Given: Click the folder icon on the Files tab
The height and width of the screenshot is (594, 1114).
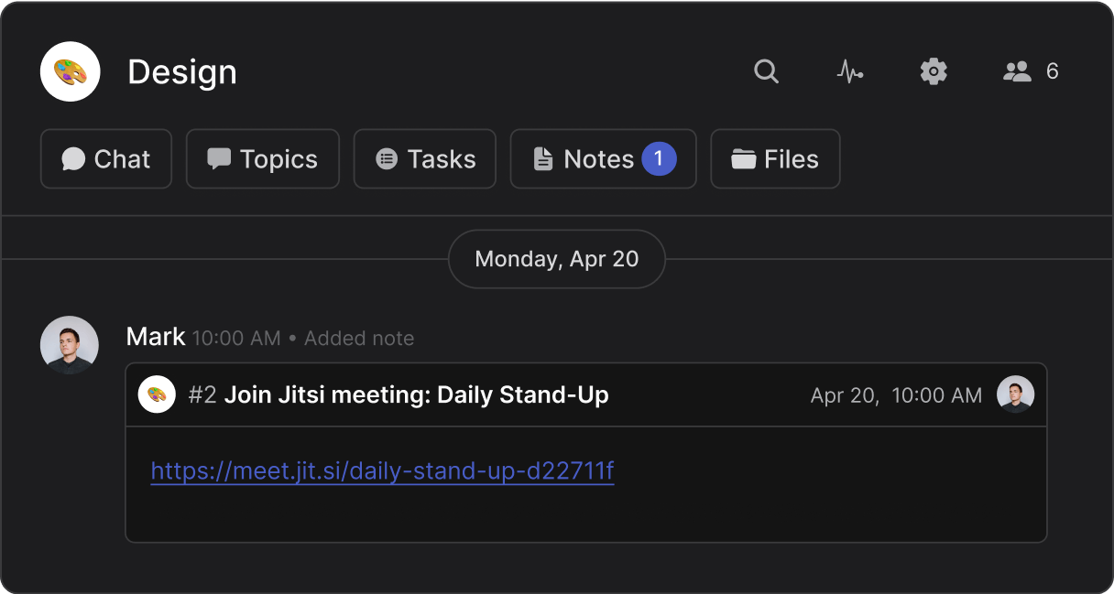Looking at the screenshot, I should (x=740, y=158).
